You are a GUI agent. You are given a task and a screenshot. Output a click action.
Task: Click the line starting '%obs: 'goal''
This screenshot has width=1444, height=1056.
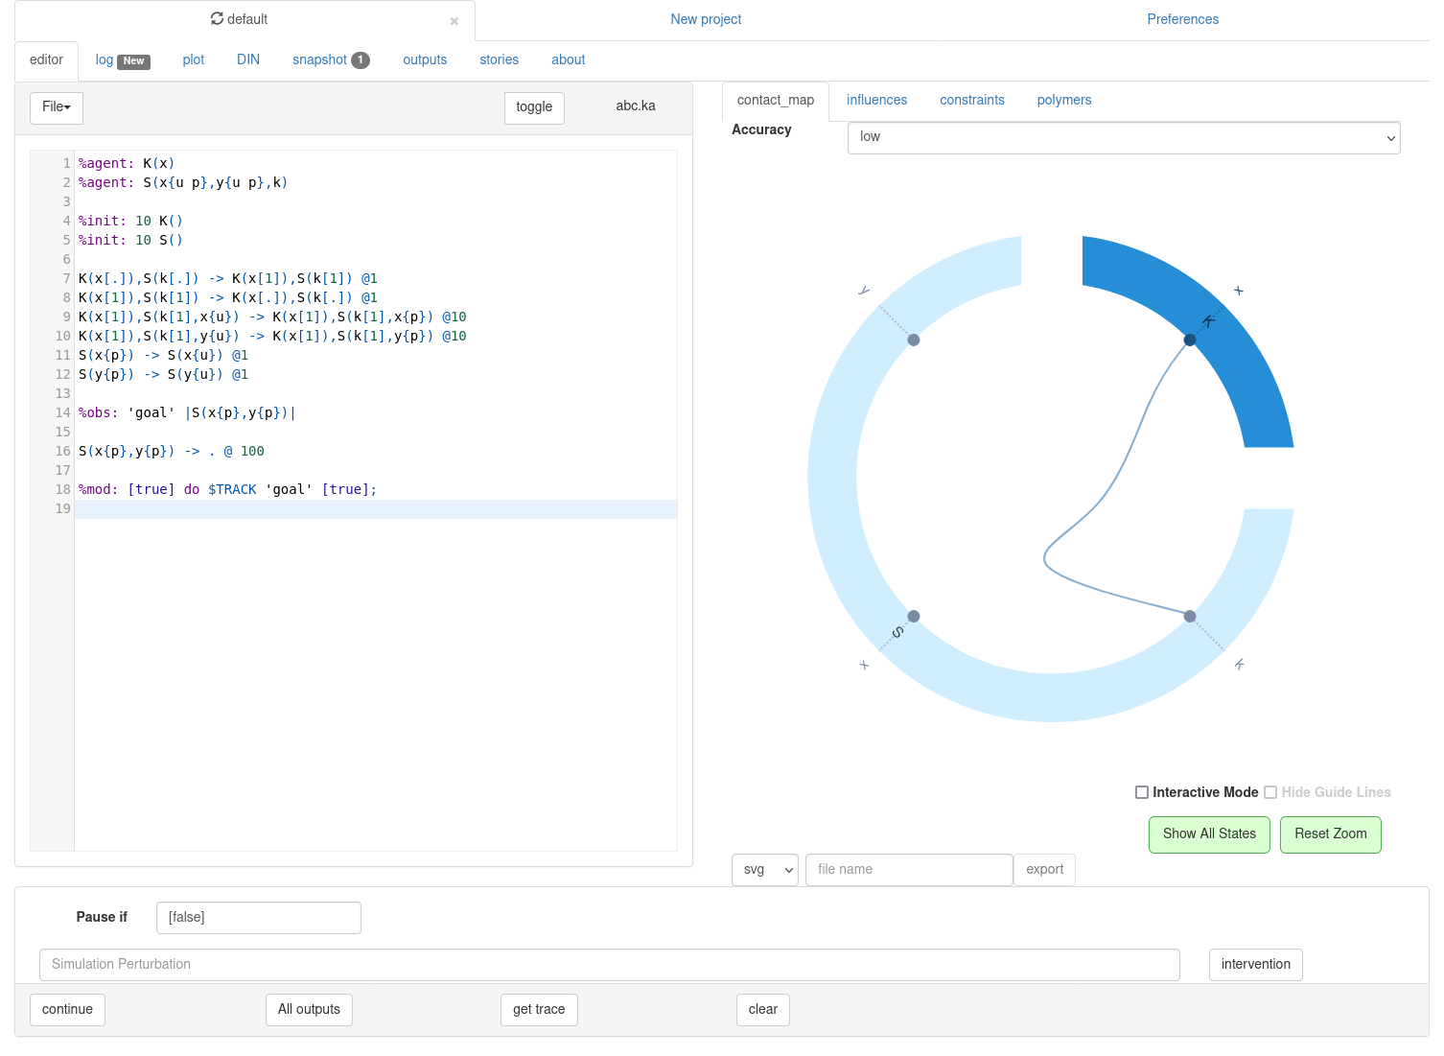click(187, 413)
